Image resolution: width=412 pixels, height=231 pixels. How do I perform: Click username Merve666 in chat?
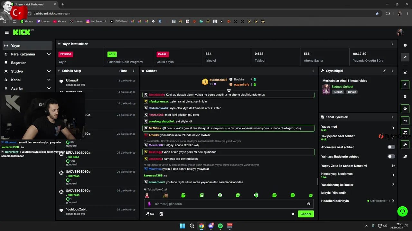[x=156, y=145]
